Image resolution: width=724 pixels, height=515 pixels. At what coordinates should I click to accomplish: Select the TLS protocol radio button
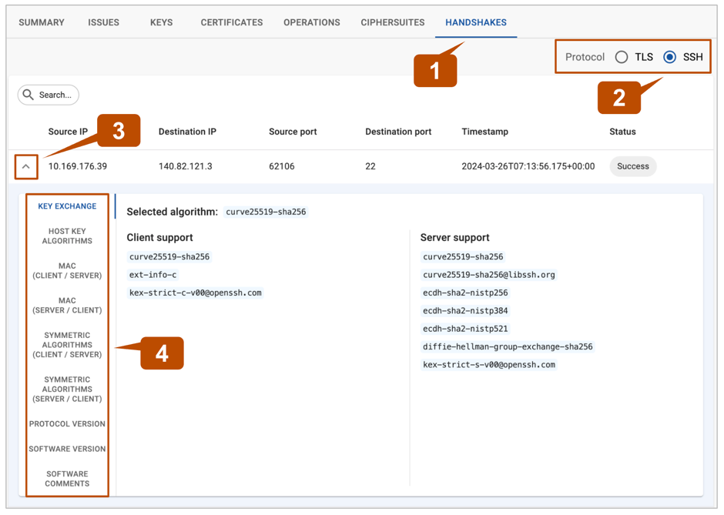(x=622, y=57)
